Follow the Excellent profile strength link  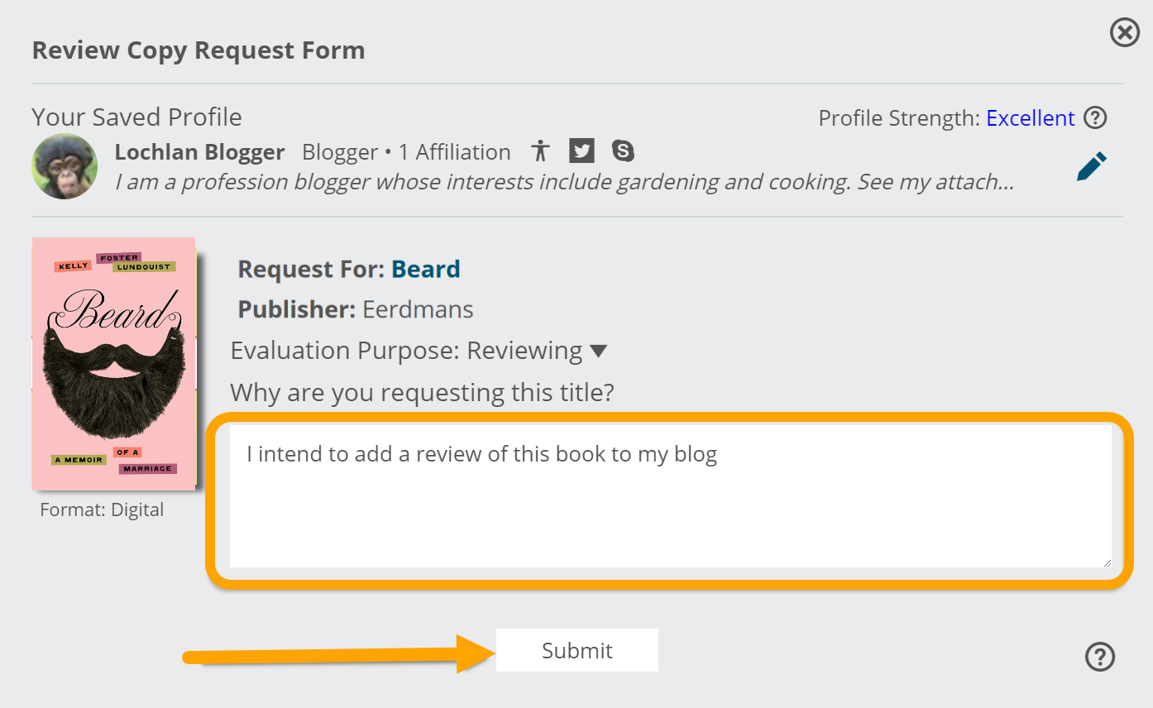(x=1031, y=118)
